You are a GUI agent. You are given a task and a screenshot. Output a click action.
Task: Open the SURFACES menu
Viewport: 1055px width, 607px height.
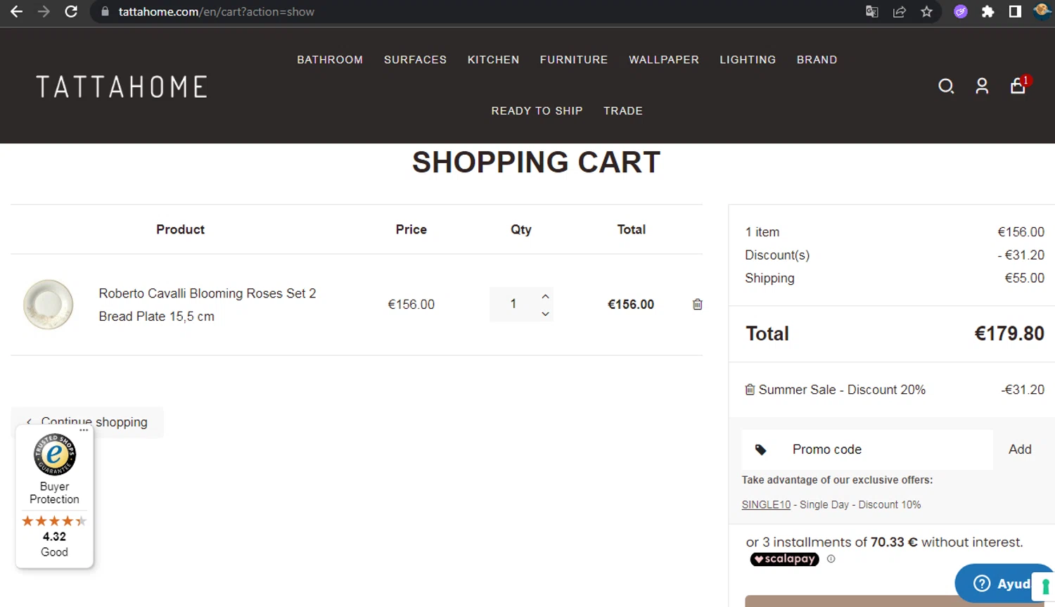415,60
